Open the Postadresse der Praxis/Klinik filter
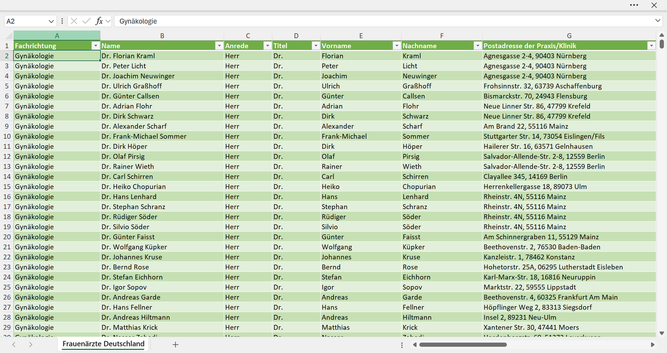667x353 pixels. (x=651, y=46)
